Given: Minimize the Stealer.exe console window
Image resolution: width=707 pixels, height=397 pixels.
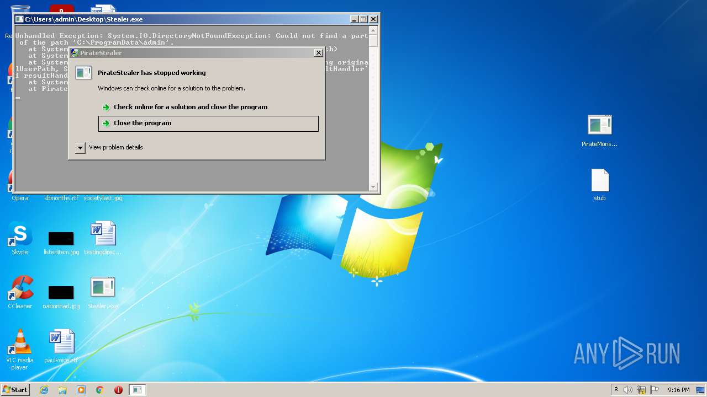Looking at the screenshot, I should tap(354, 19).
